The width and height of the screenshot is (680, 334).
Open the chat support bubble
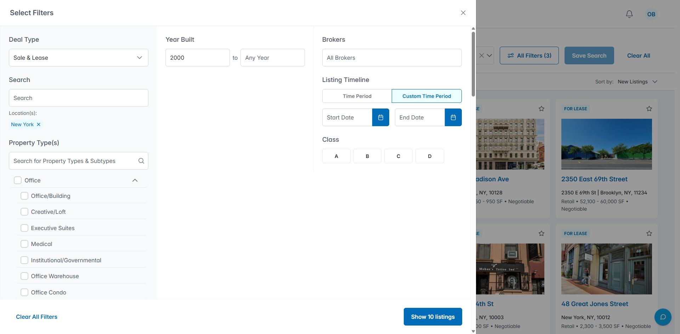pyautogui.click(x=663, y=317)
